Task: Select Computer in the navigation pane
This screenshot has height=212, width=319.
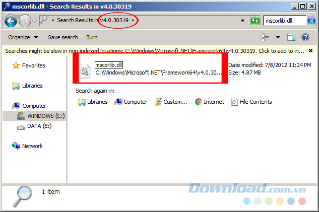Action: coord(34,106)
